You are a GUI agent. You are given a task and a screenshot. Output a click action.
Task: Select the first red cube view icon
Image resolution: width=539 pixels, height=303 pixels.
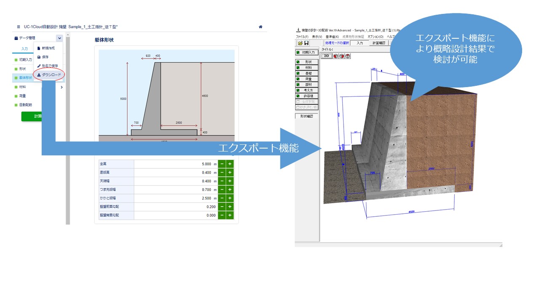336,56
